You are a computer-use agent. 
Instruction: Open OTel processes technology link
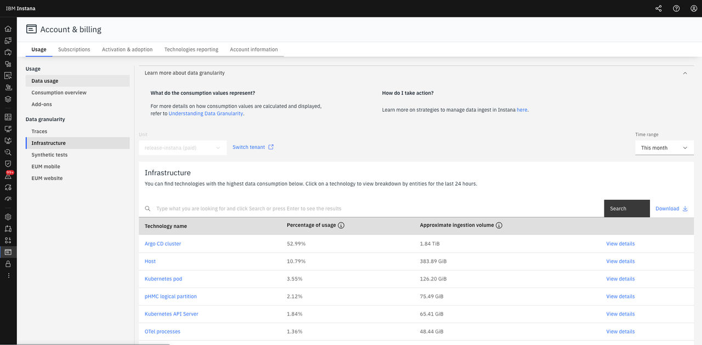(x=162, y=331)
